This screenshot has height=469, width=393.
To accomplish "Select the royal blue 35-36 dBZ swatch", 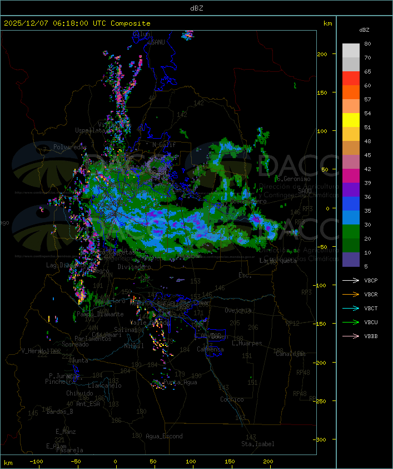I will click(x=351, y=203).
